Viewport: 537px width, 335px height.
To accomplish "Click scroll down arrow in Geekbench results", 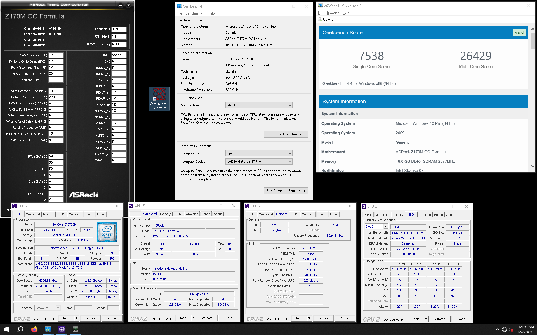I will (533, 166).
